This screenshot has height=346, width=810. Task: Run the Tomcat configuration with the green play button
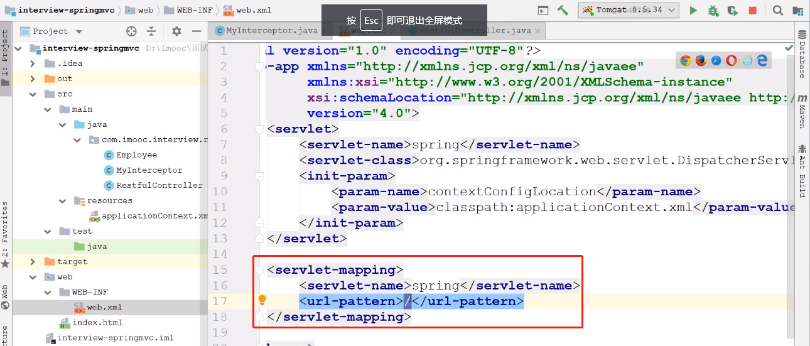[x=693, y=10]
